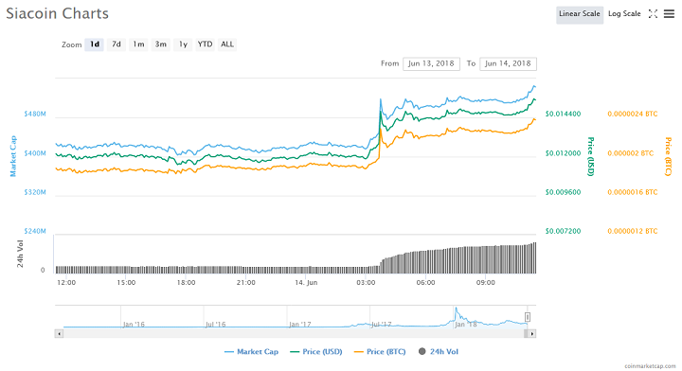The height and width of the screenshot is (371, 682).
Task: Click the vertical Price (BTC) axis title
Action: point(668,156)
